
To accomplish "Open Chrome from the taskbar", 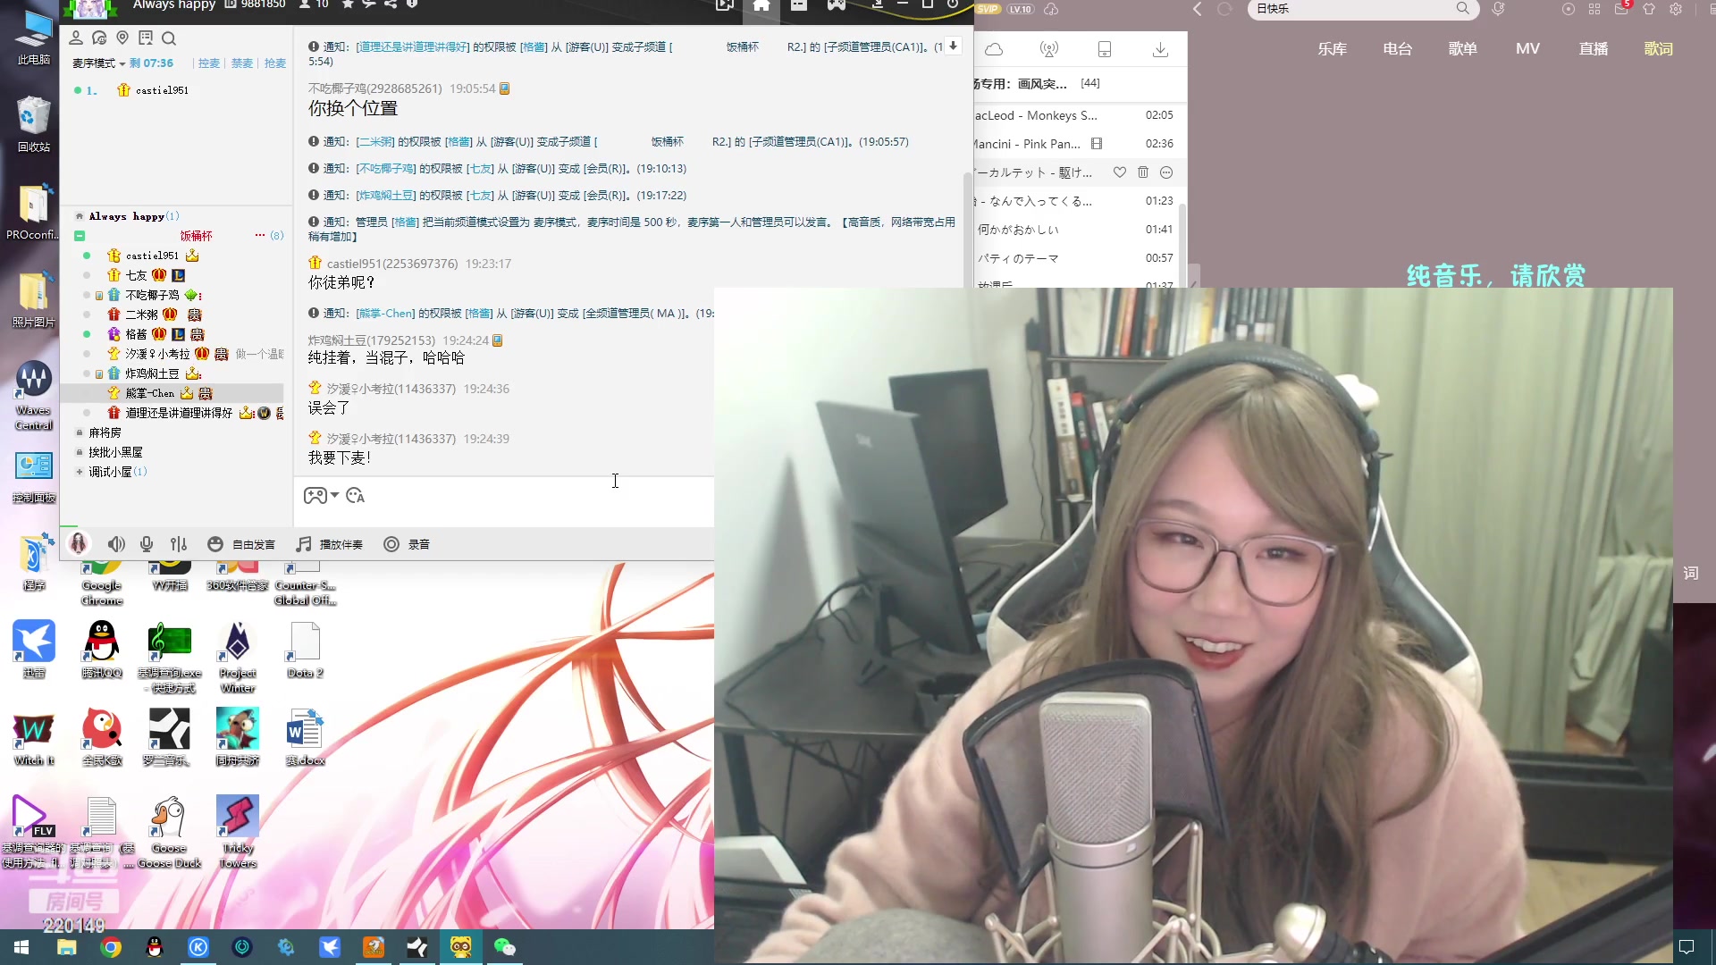I will point(111,947).
